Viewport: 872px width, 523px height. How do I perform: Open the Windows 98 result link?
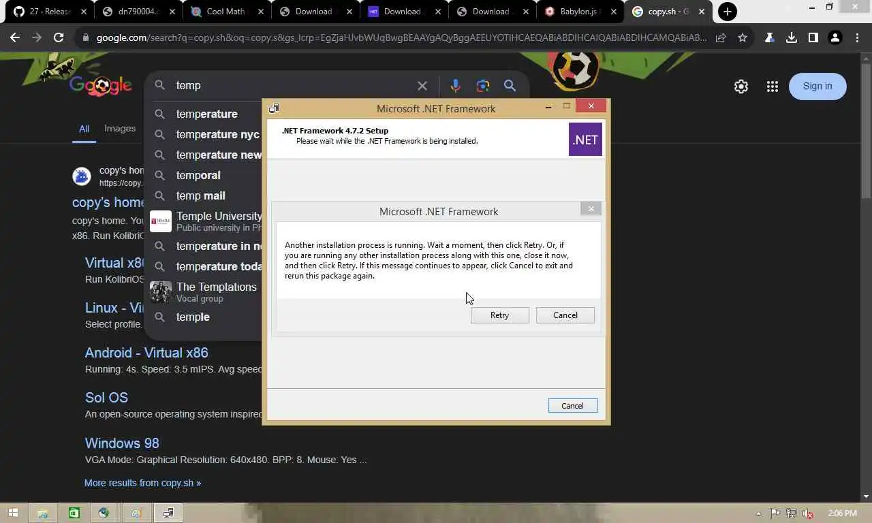point(122,443)
